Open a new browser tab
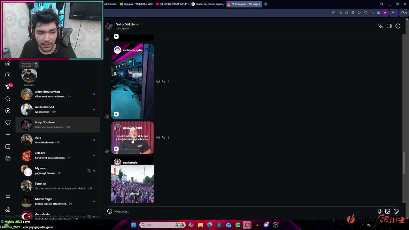Viewport: 409px width, 230px height. click(x=266, y=4)
